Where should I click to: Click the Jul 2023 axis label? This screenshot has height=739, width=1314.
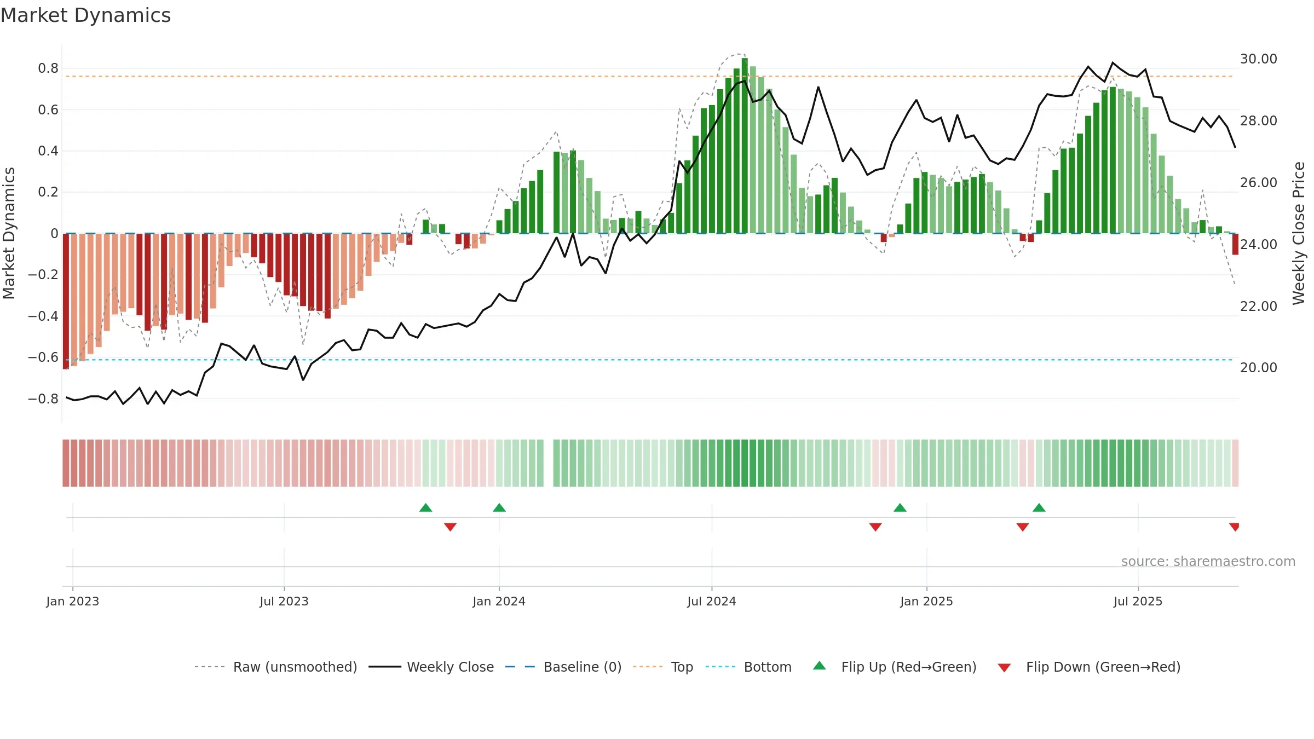pyautogui.click(x=284, y=601)
